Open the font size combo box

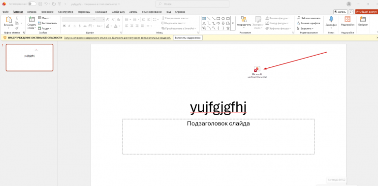(100, 20)
